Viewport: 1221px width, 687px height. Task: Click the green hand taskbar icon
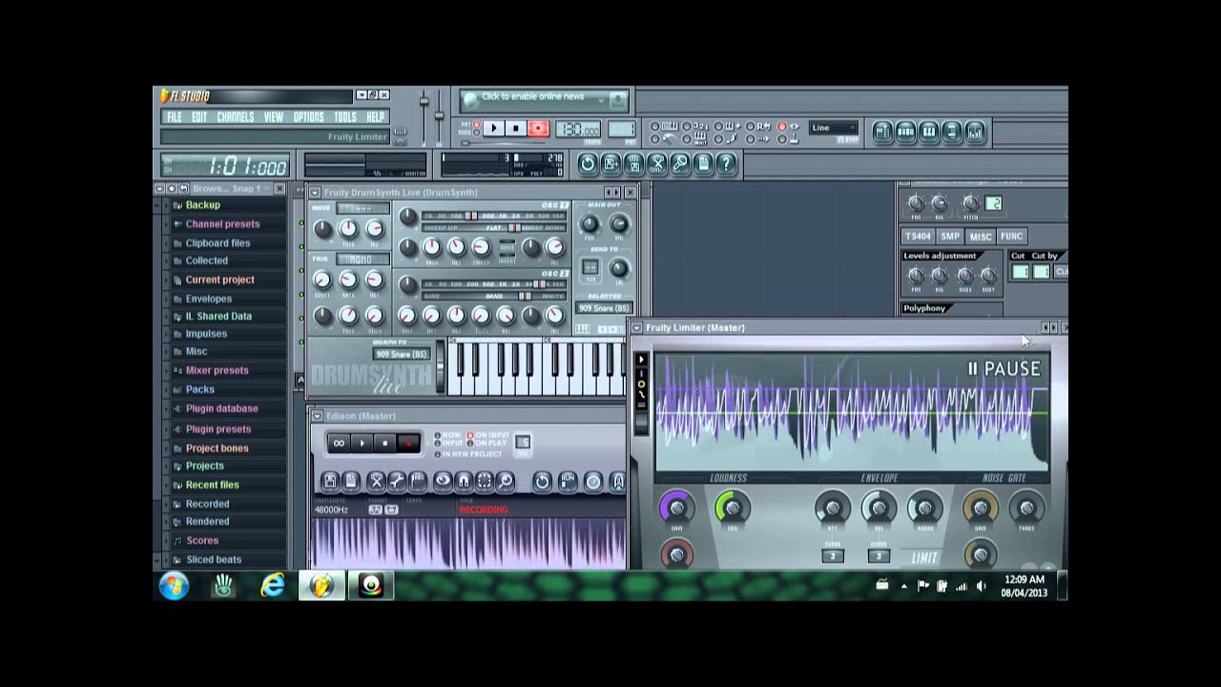(x=224, y=586)
